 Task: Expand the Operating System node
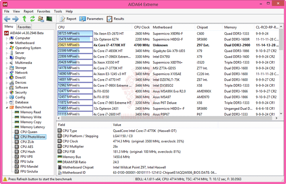point(7,48)
